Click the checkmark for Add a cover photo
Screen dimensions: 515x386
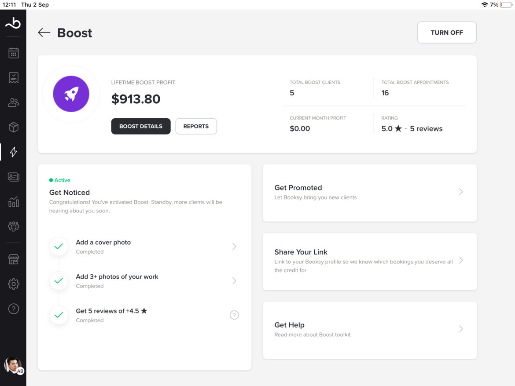[x=59, y=247]
